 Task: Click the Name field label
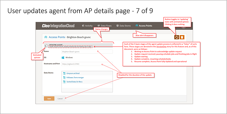(46, 51)
